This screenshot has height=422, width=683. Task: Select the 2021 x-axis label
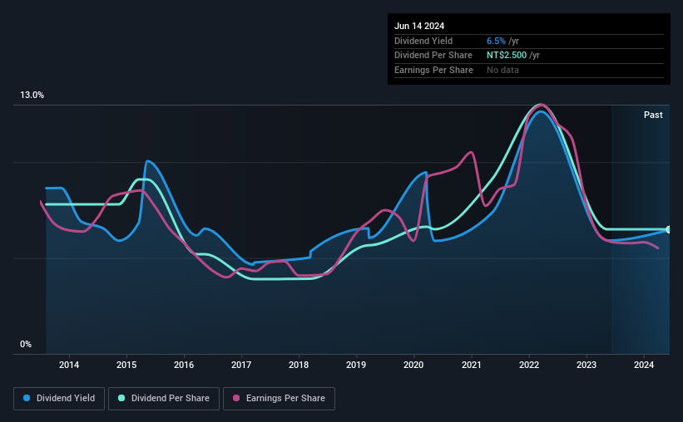pyautogui.click(x=472, y=365)
